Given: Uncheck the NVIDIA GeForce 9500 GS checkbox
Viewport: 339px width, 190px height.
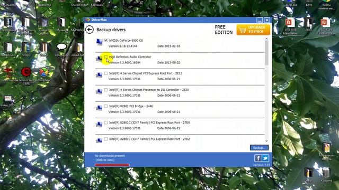Looking at the screenshot, I should click(106, 40).
